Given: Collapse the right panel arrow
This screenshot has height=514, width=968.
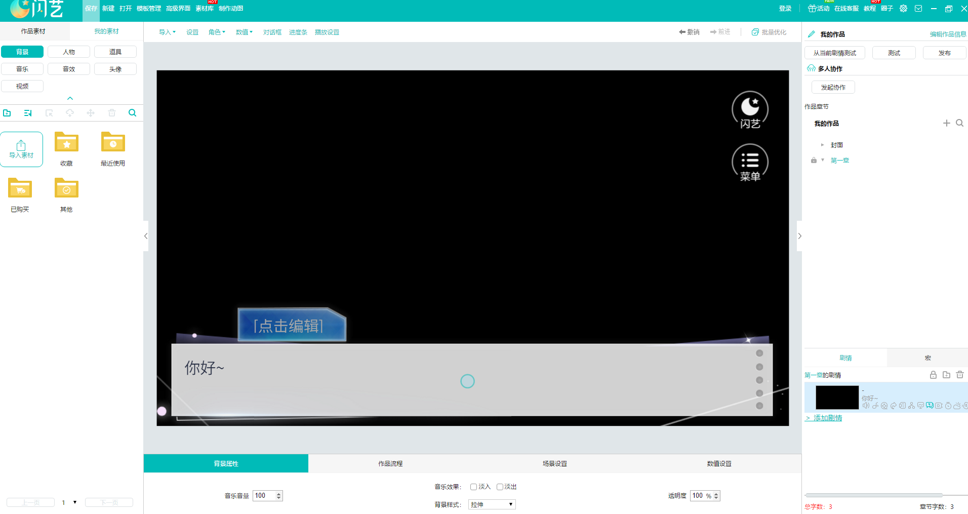Looking at the screenshot, I should 799,236.
